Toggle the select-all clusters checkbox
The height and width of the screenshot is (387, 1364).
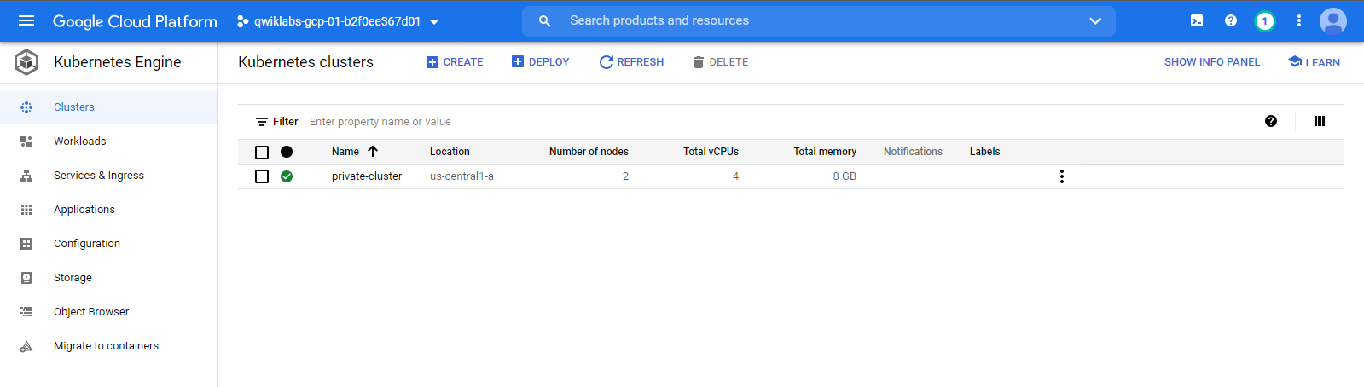(x=262, y=153)
